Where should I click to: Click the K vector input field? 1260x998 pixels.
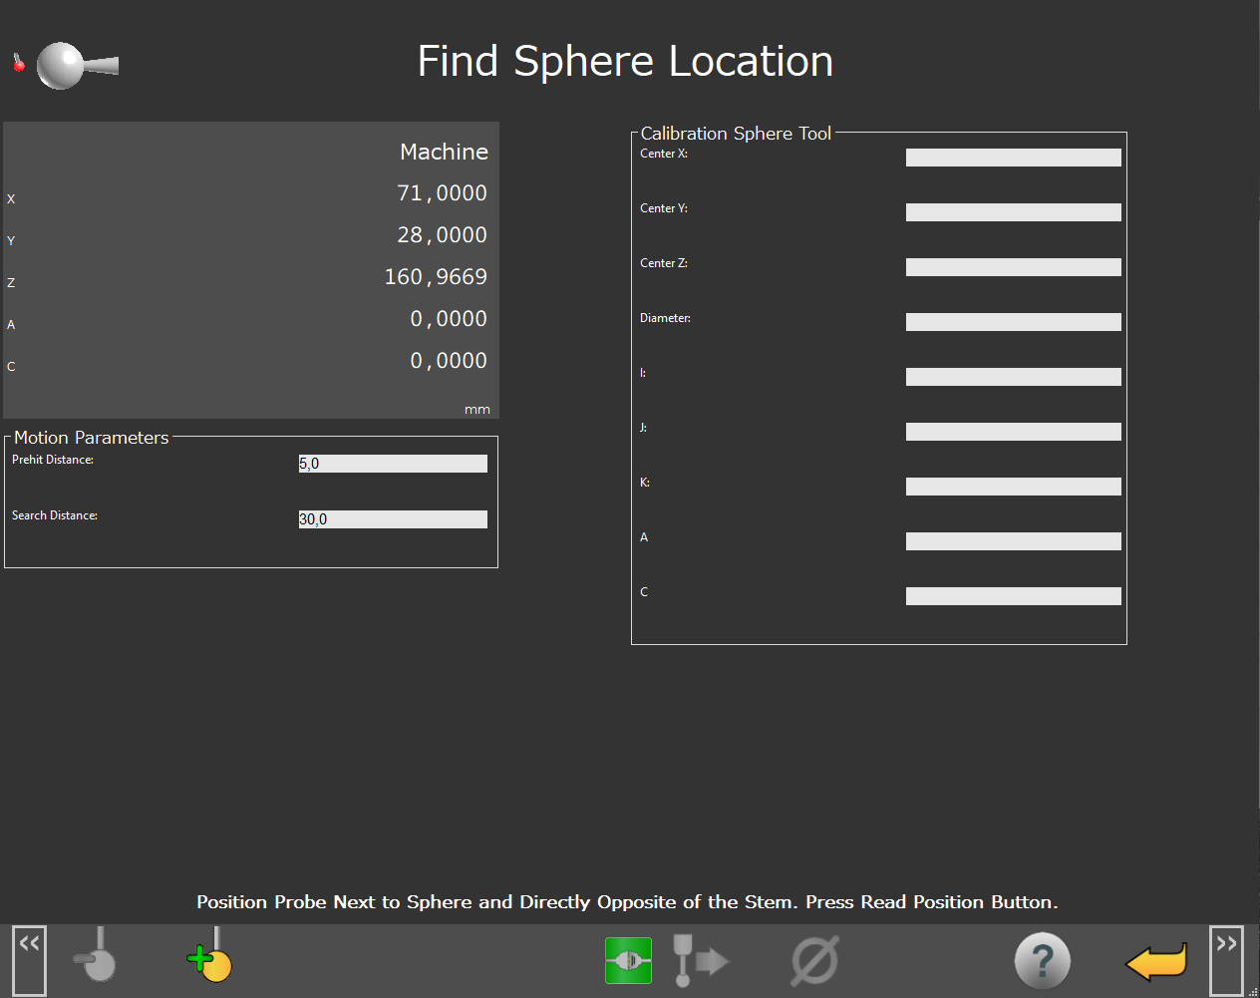coord(1013,487)
